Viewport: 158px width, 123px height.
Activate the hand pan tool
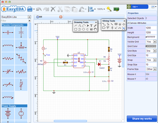[95, 29]
